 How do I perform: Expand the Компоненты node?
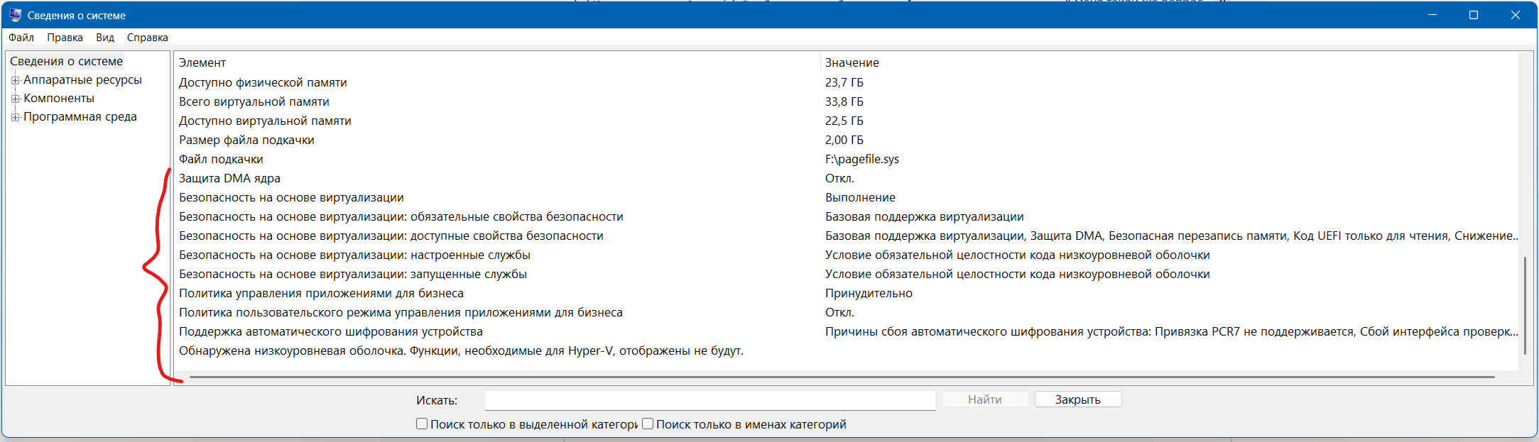(x=15, y=99)
